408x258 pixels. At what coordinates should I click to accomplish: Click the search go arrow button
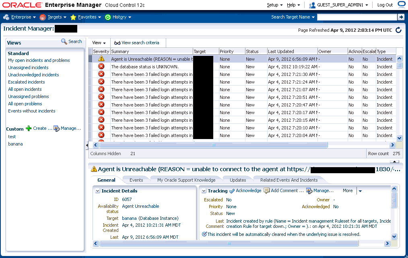tap(401, 17)
